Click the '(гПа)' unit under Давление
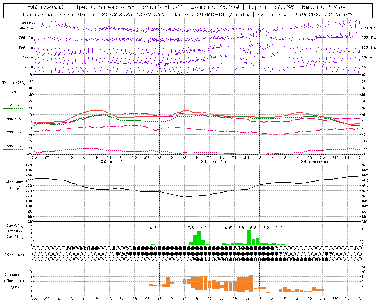The width and height of the screenshot is (377, 301). click(x=15, y=188)
